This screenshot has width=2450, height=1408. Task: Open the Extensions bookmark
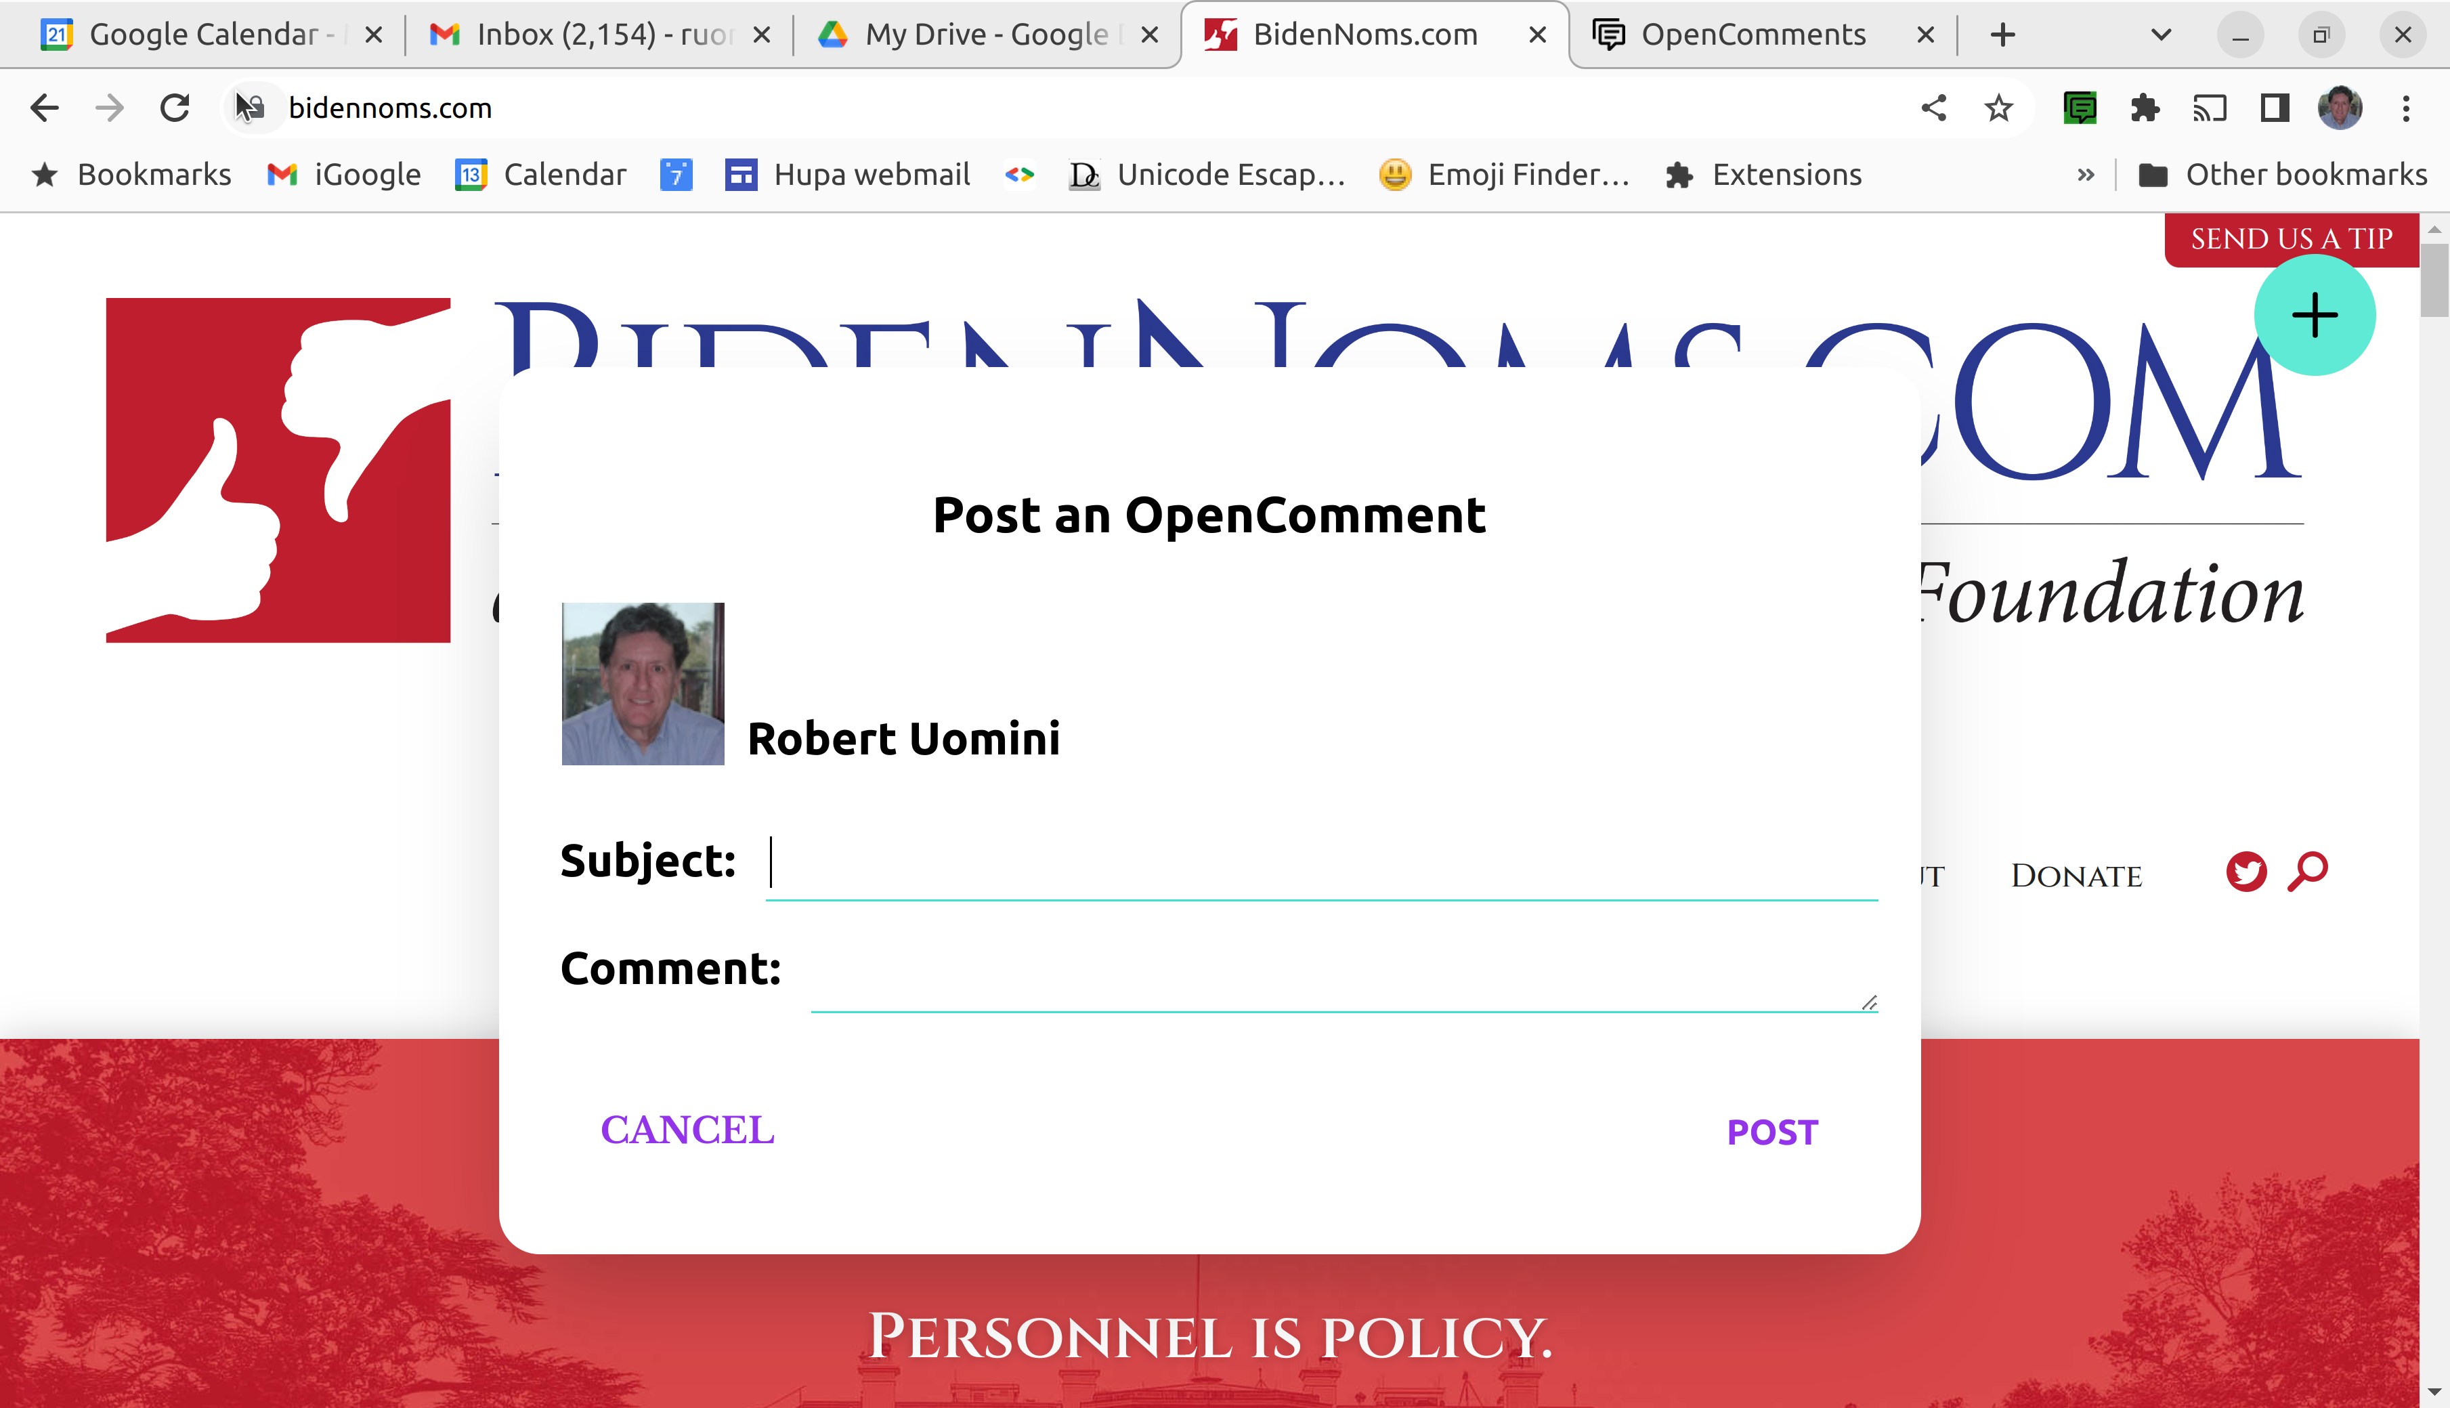[x=1763, y=174]
